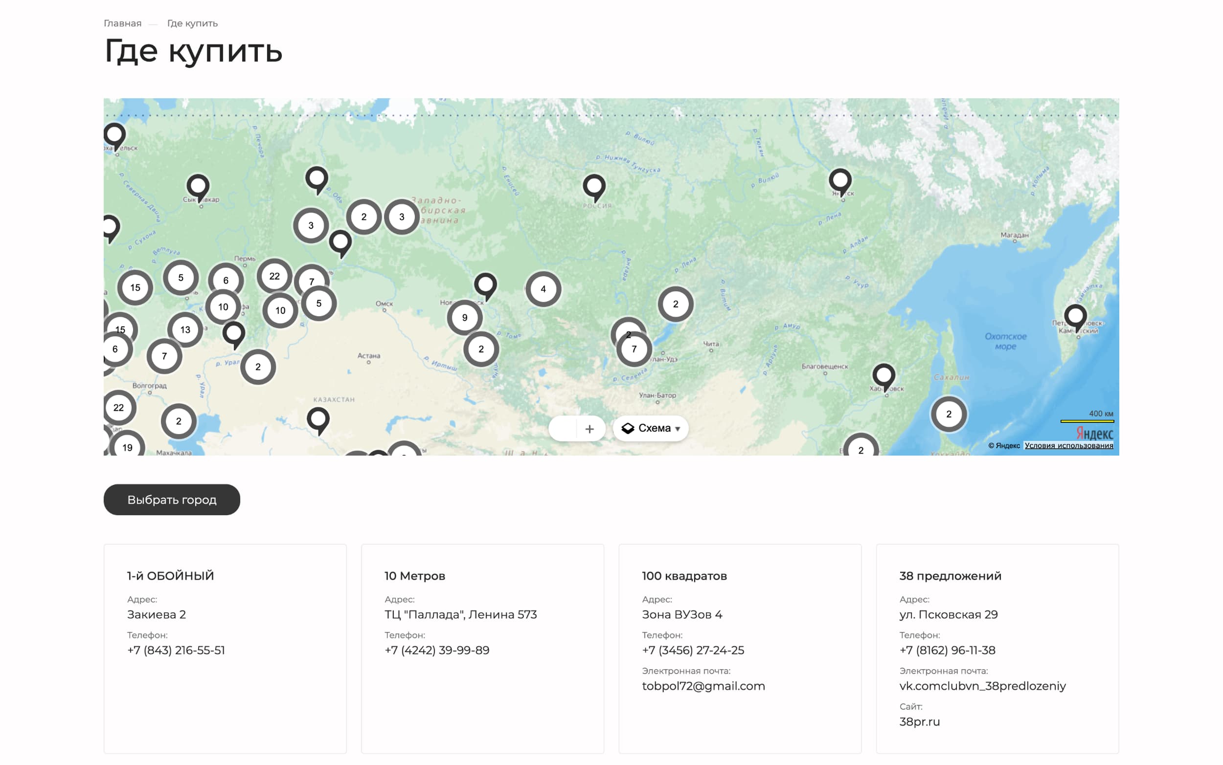Click the map zoom-in plus button

[x=589, y=429]
